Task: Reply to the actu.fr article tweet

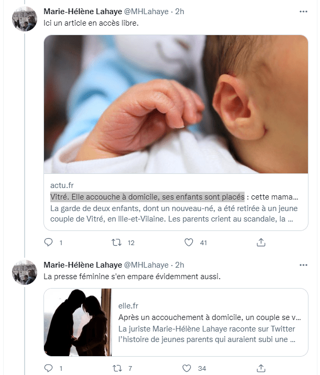Action: pyautogui.click(x=49, y=242)
